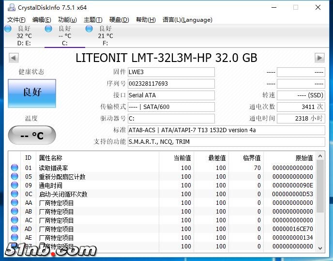Image resolution: width=333 pixels, height=261 pixels.
Task: Sort by the 属性名称 column header
Action: click(x=50, y=158)
